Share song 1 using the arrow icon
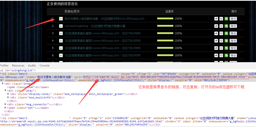The width and height of the screenshot is (256, 127). 216,19
